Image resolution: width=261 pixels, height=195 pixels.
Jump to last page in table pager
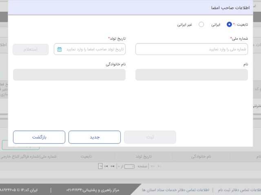pos(106,166)
